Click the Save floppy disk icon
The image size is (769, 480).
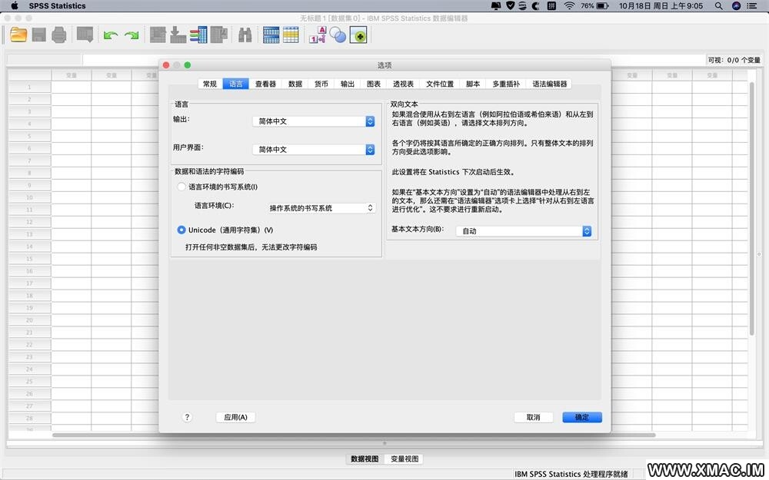coord(38,35)
